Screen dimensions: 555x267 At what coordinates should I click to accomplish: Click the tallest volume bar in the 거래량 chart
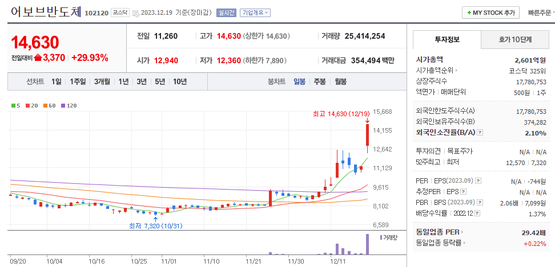pos(367,244)
